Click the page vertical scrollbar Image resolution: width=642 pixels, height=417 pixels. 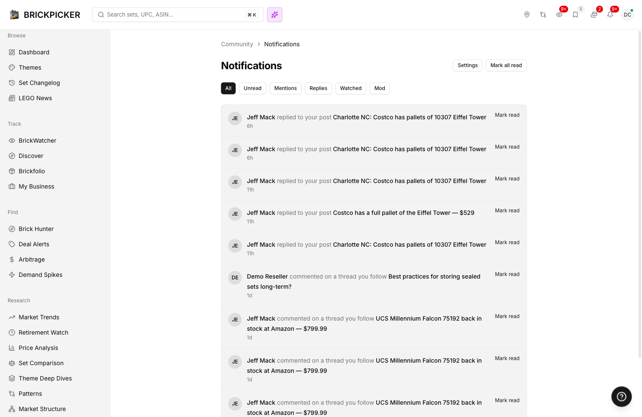(x=640, y=194)
